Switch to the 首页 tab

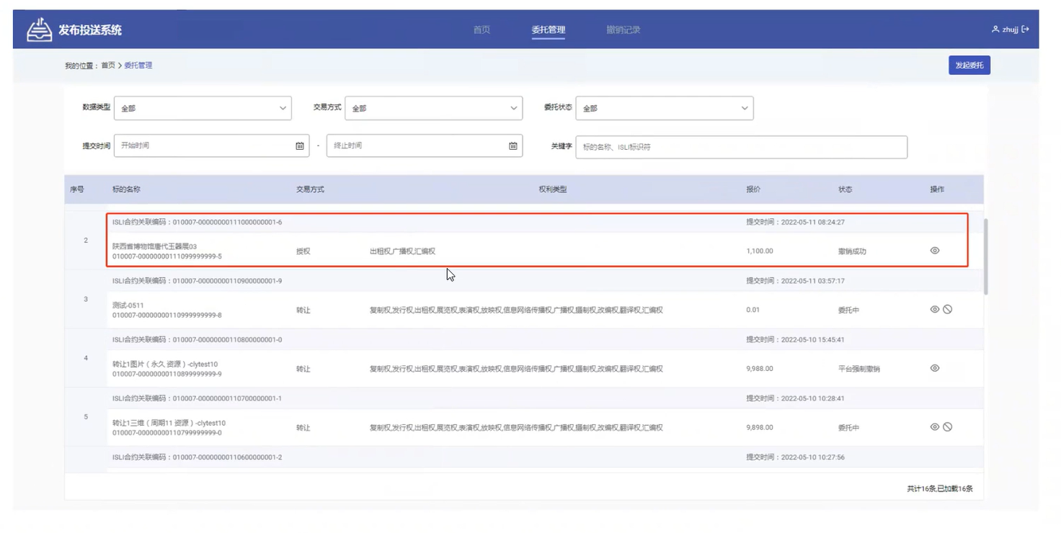click(x=481, y=30)
